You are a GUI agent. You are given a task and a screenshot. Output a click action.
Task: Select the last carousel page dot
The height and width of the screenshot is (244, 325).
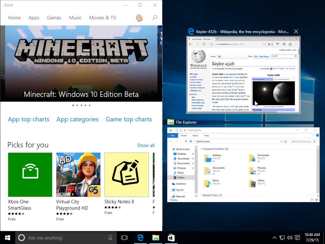[90, 105]
